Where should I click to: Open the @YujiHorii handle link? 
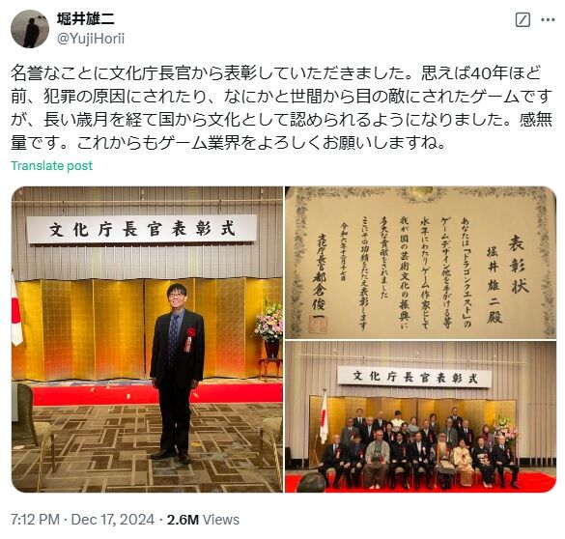tap(91, 39)
